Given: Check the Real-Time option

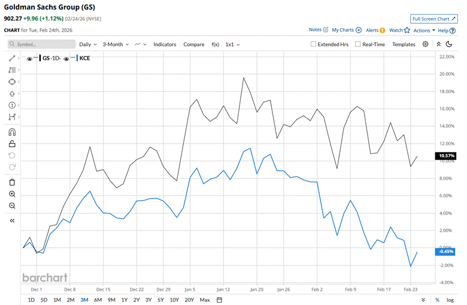Looking at the screenshot, I should 357,44.
